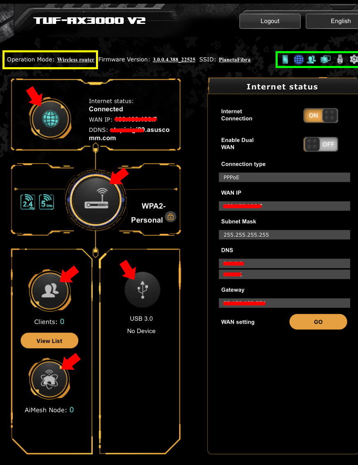The height and width of the screenshot is (465, 358).
Task: Turn off the Internet Connection switch
Action: point(321,115)
